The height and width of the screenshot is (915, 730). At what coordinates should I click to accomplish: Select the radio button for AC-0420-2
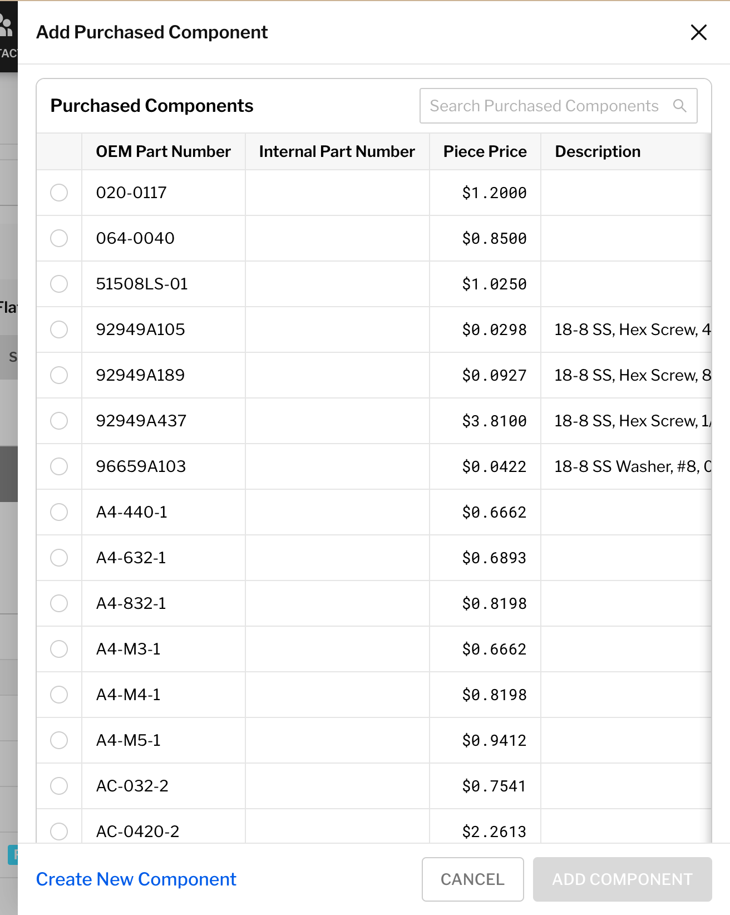(x=58, y=832)
